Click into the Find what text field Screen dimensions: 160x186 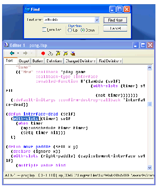pyautogui.click(x=69, y=20)
